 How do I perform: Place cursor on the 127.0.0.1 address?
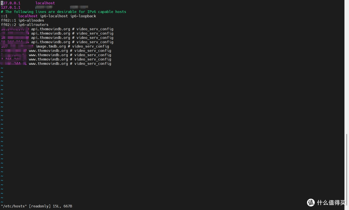11,3
